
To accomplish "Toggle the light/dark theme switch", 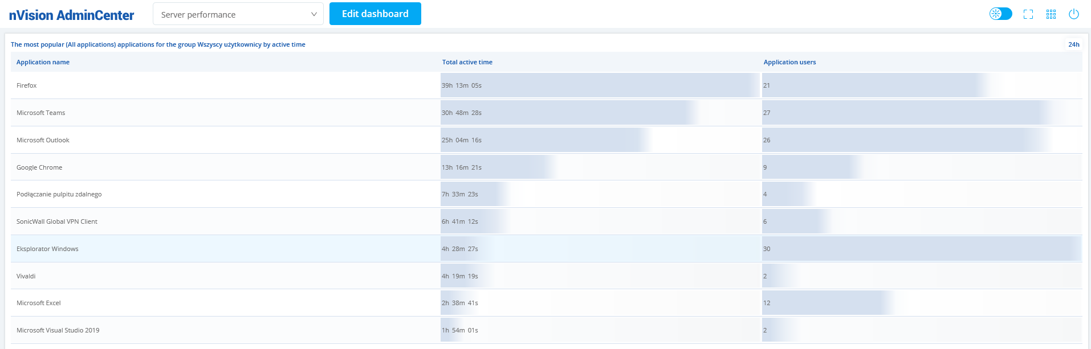I will pos(1000,14).
